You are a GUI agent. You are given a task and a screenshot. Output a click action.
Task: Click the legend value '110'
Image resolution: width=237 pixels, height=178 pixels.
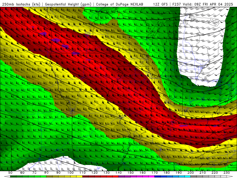[x=82, y=173]
